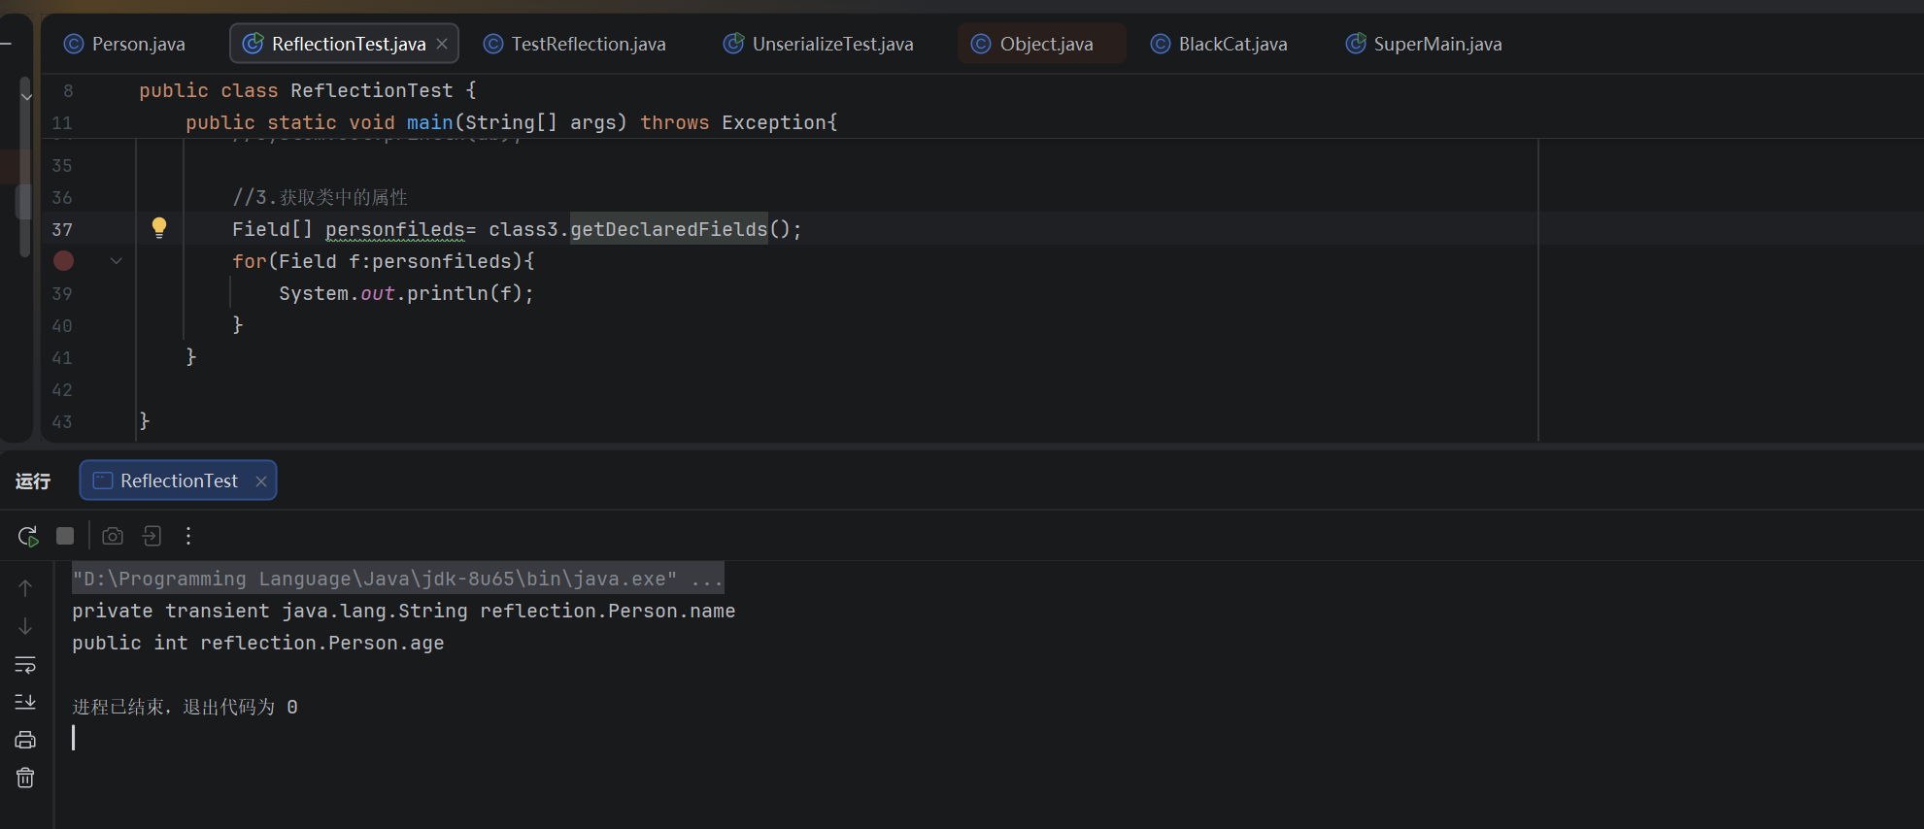The height and width of the screenshot is (829, 1924).
Task: Click the SuperMain.java runnable class icon
Action: pos(1355,44)
